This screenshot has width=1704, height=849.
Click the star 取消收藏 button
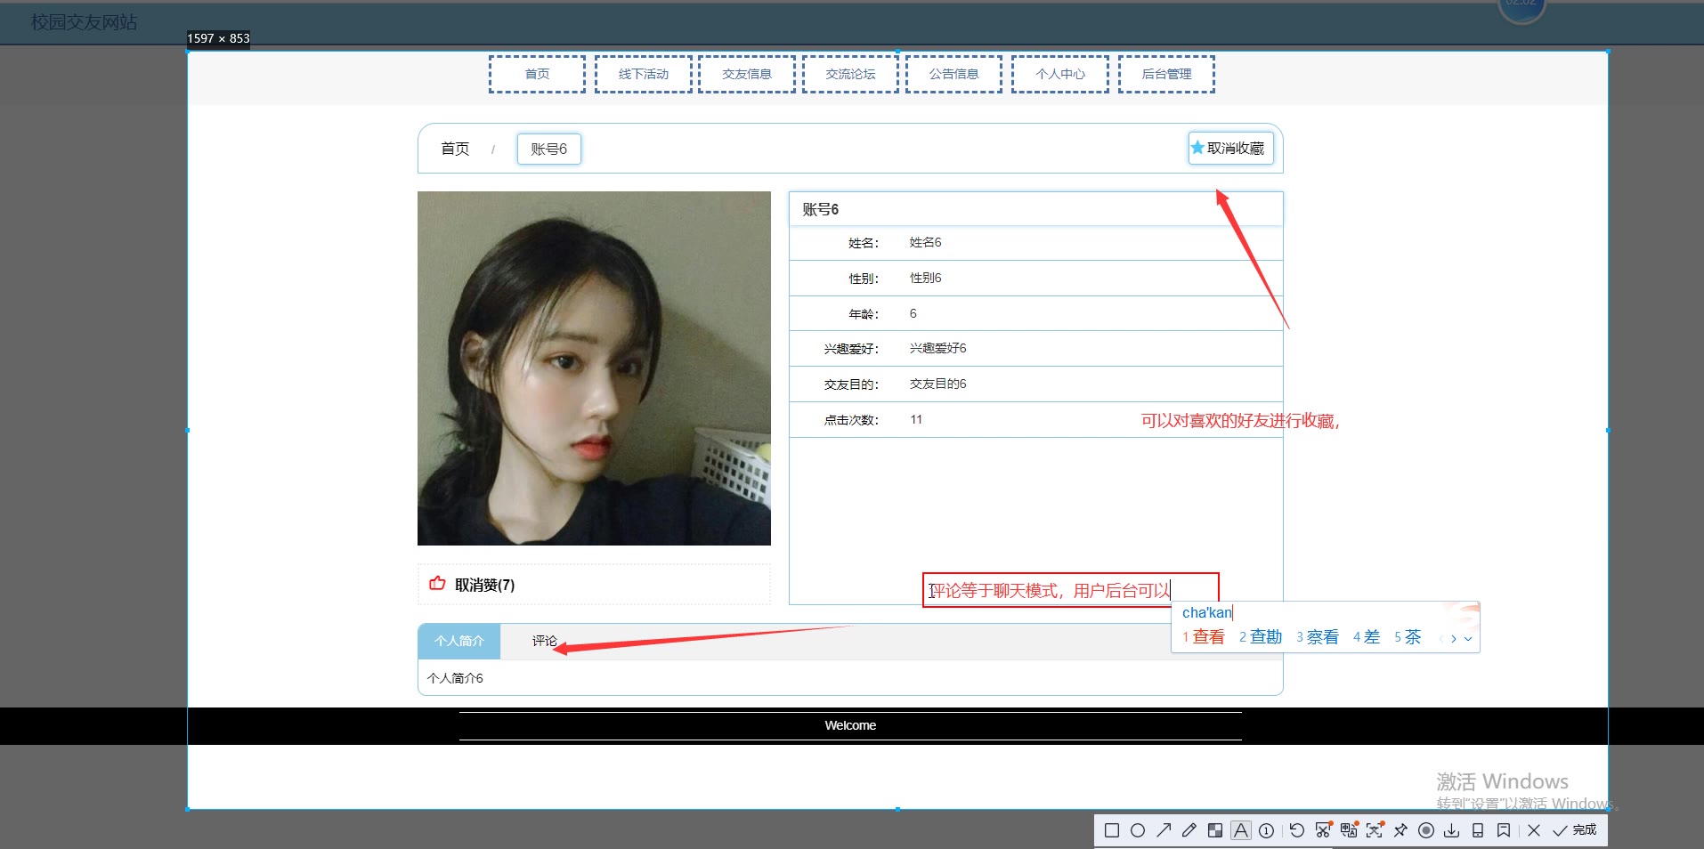[1230, 148]
